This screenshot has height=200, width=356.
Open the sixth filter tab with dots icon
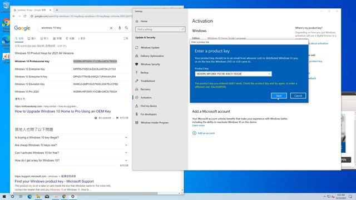tap(82, 38)
